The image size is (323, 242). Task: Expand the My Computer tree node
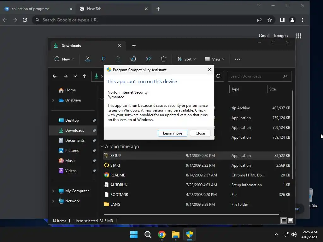(x=53, y=191)
